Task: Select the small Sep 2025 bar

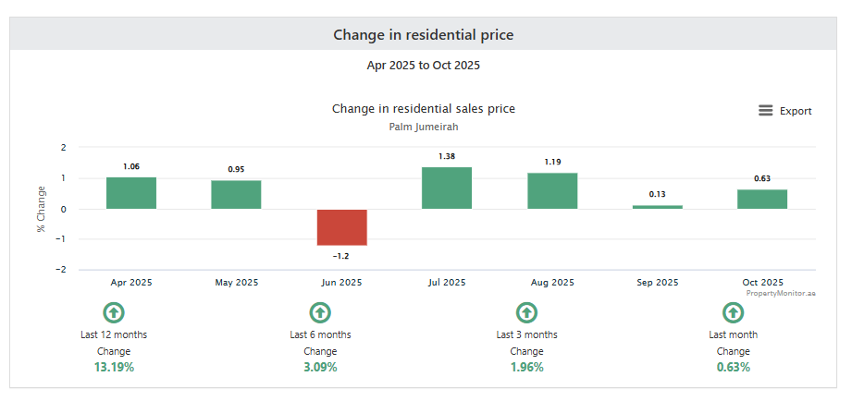Action: (658, 207)
